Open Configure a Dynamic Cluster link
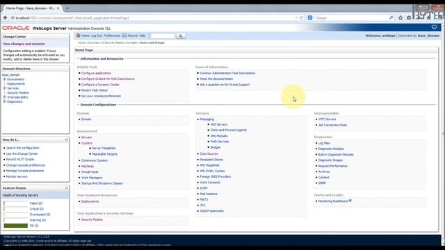 (x=100, y=85)
